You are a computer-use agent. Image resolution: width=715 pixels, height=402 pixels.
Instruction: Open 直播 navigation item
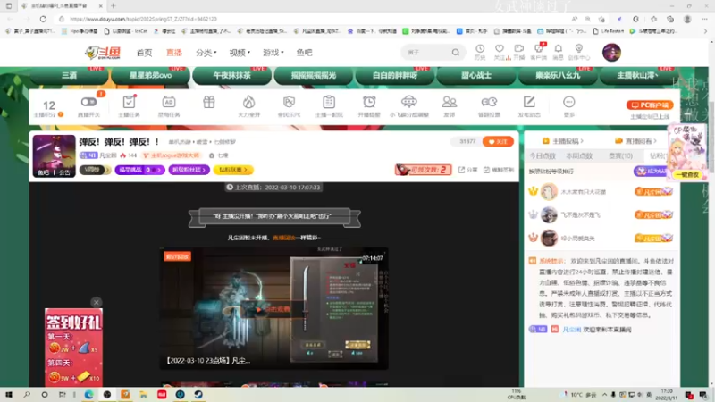point(174,53)
